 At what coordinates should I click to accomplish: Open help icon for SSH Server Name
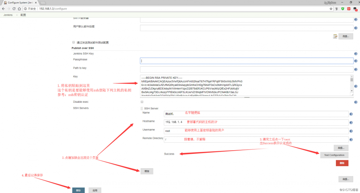pos(351,114)
